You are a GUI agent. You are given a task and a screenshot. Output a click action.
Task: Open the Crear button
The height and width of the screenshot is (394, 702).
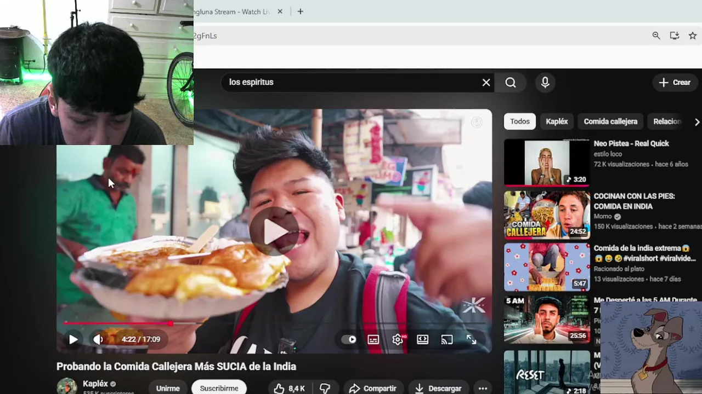tap(675, 82)
